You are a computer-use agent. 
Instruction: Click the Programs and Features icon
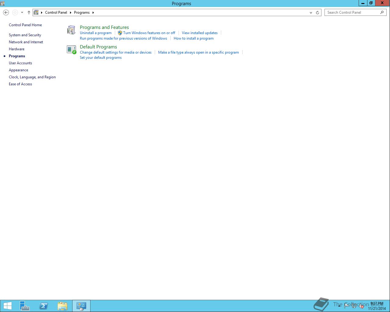(x=71, y=30)
